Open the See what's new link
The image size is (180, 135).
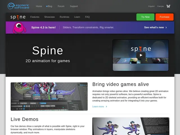click(156, 28)
